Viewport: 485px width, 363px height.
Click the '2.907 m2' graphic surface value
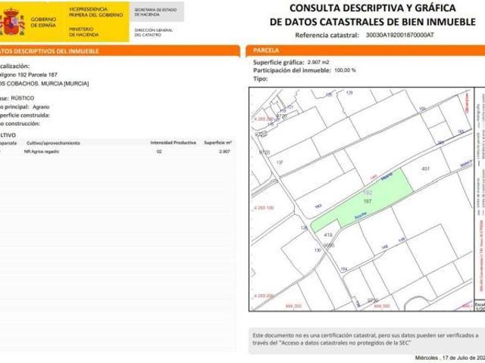(x=318, y=62)
